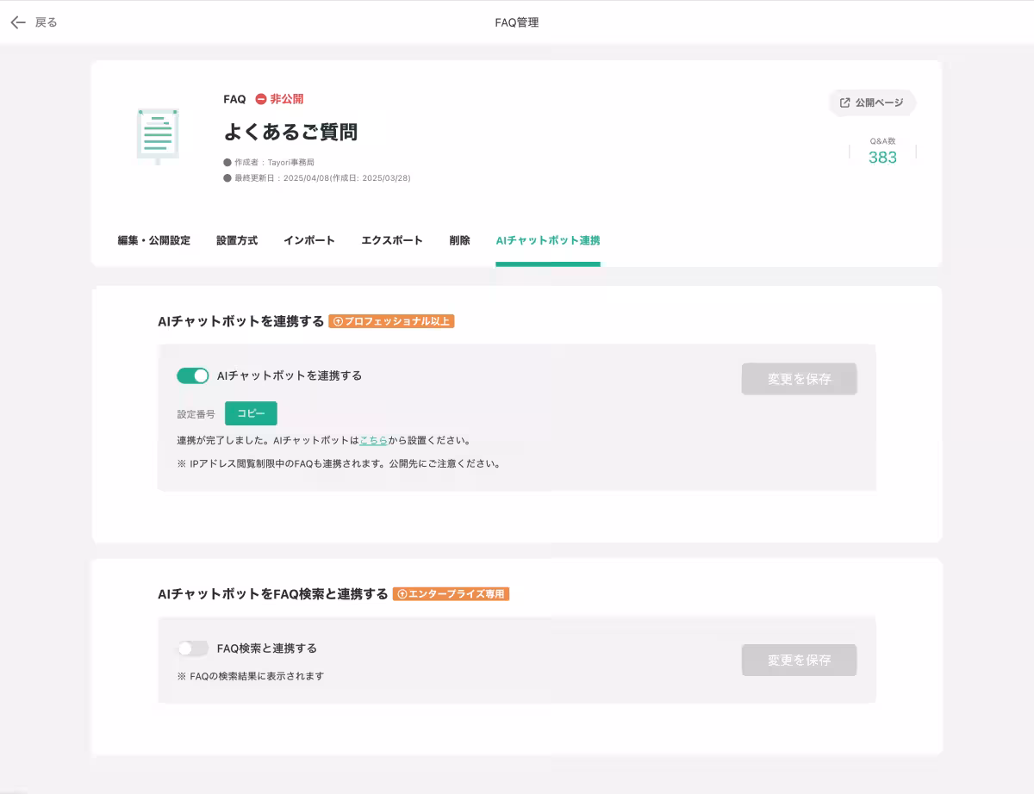The height and width of the screenshot is (794, 1034).
Task: Click the Q&A数 383 counter
Action: tap(881, 151)
